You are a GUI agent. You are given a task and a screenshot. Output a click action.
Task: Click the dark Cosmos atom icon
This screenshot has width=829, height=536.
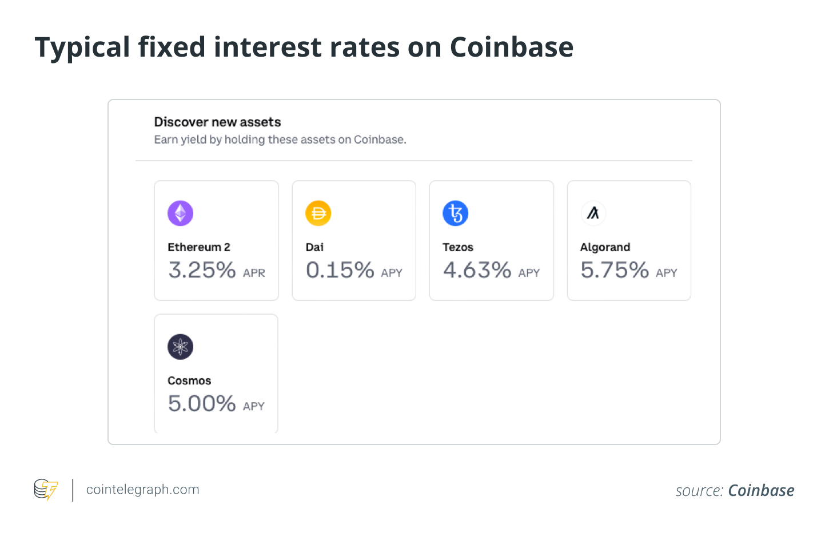click(180, 347)
